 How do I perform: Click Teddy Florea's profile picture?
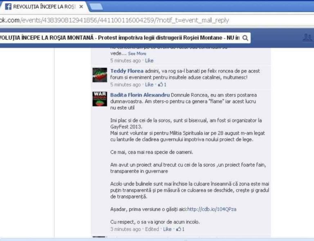[x=100, y=75]
